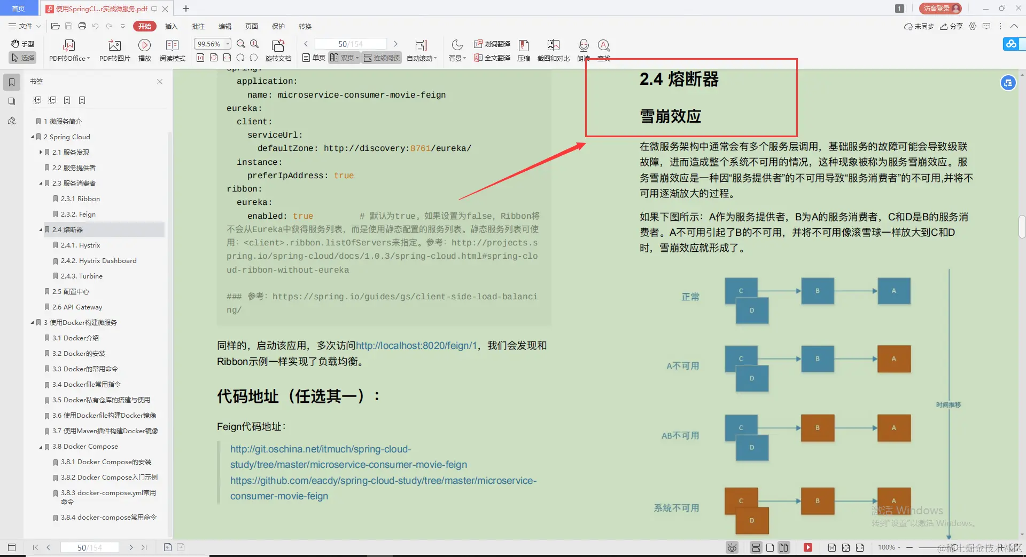The height and width of the screenshot is (557, 1026).
Task: Switch page display to 单页 single page
Action: [313, 58]
